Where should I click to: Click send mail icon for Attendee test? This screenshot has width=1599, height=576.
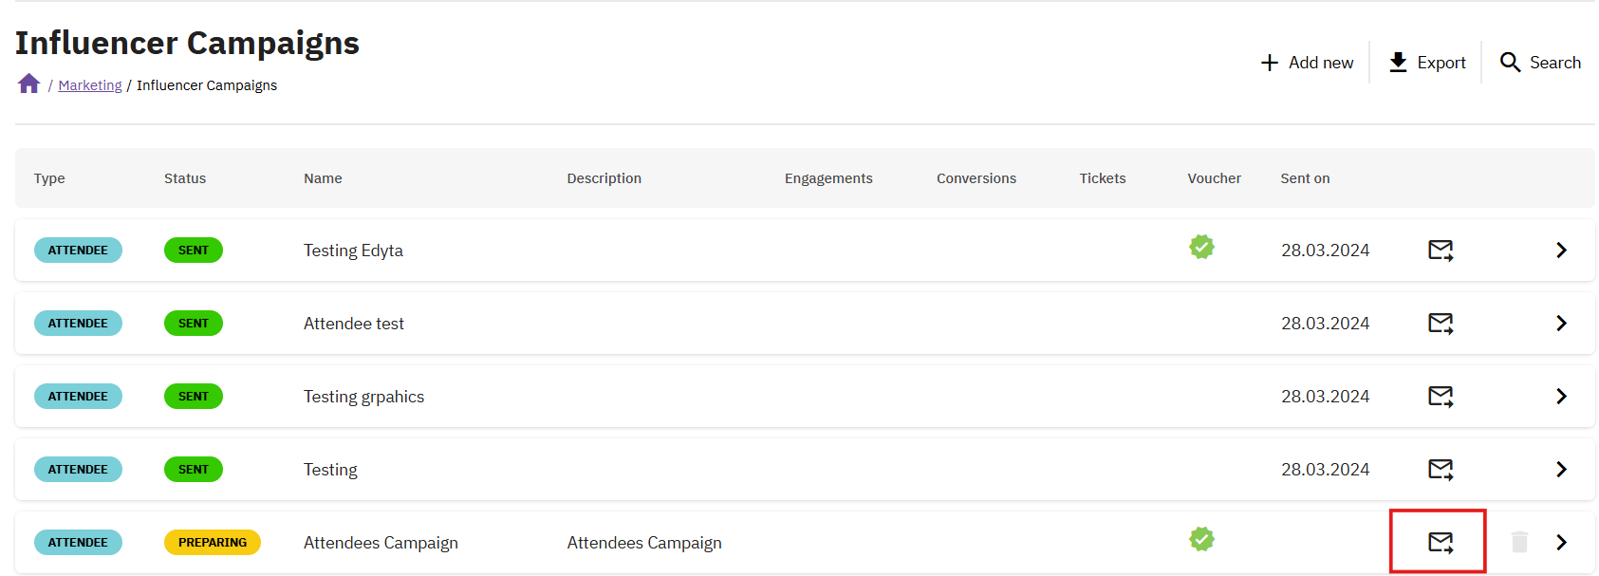tap(1441, 324)
